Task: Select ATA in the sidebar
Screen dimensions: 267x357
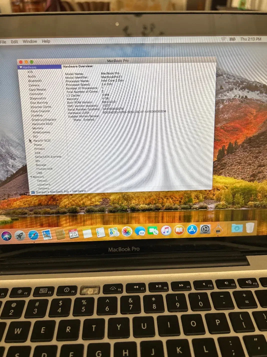Action: pyautogui.click(x=30, y=72)
